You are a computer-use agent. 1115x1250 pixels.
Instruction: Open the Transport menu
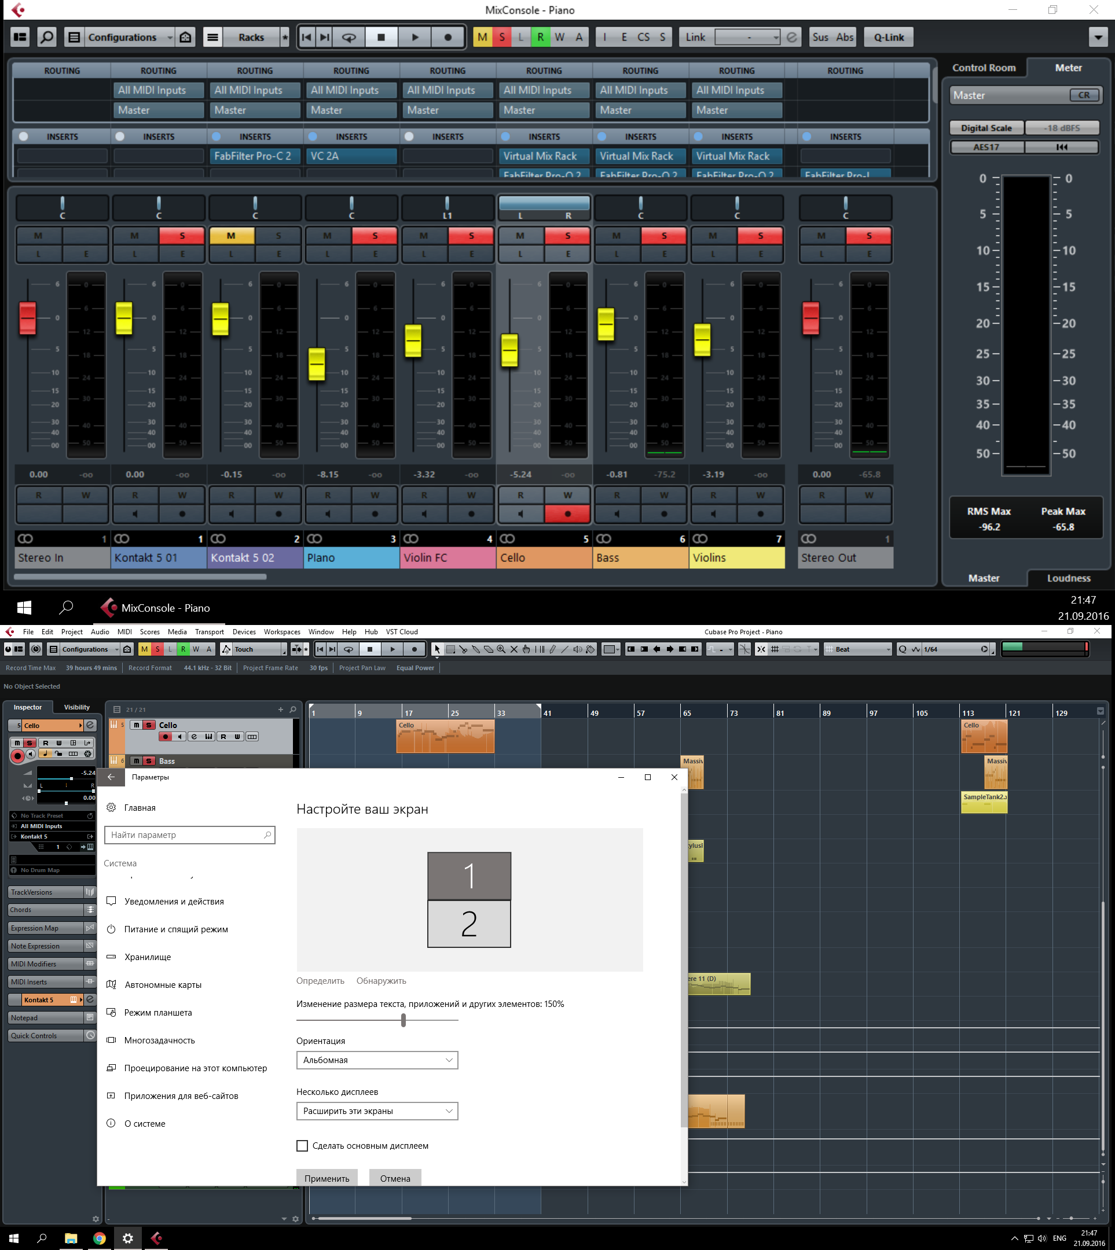coord(209,632)
